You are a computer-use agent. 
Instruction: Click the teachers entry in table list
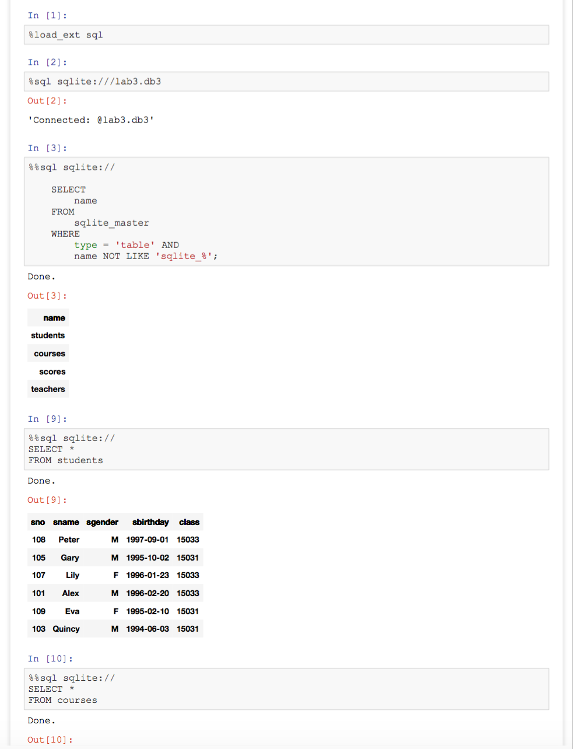point(48,389)
